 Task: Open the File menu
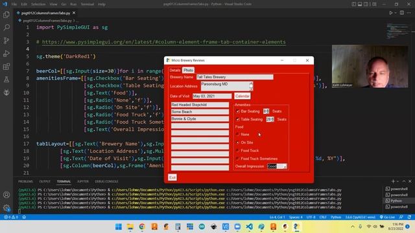point(14,5)
